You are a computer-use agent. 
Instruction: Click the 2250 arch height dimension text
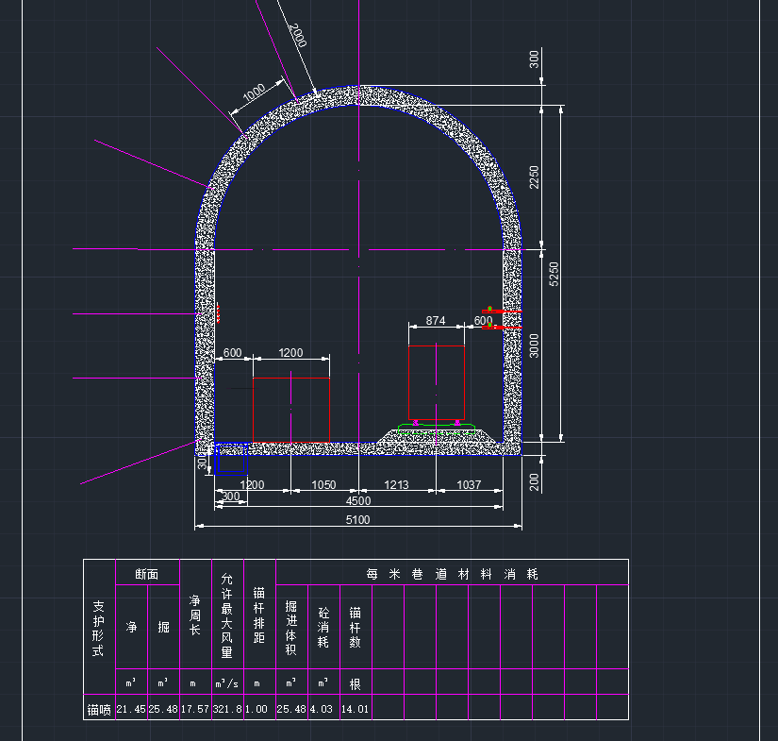(x=534, y=177)
